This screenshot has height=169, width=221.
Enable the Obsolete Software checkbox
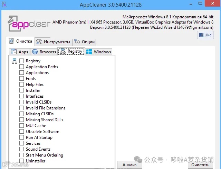click(21, 131)
